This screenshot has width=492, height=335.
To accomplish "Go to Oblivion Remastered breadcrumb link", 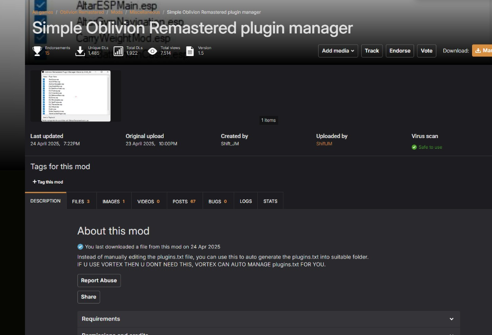I will (82, 12).
